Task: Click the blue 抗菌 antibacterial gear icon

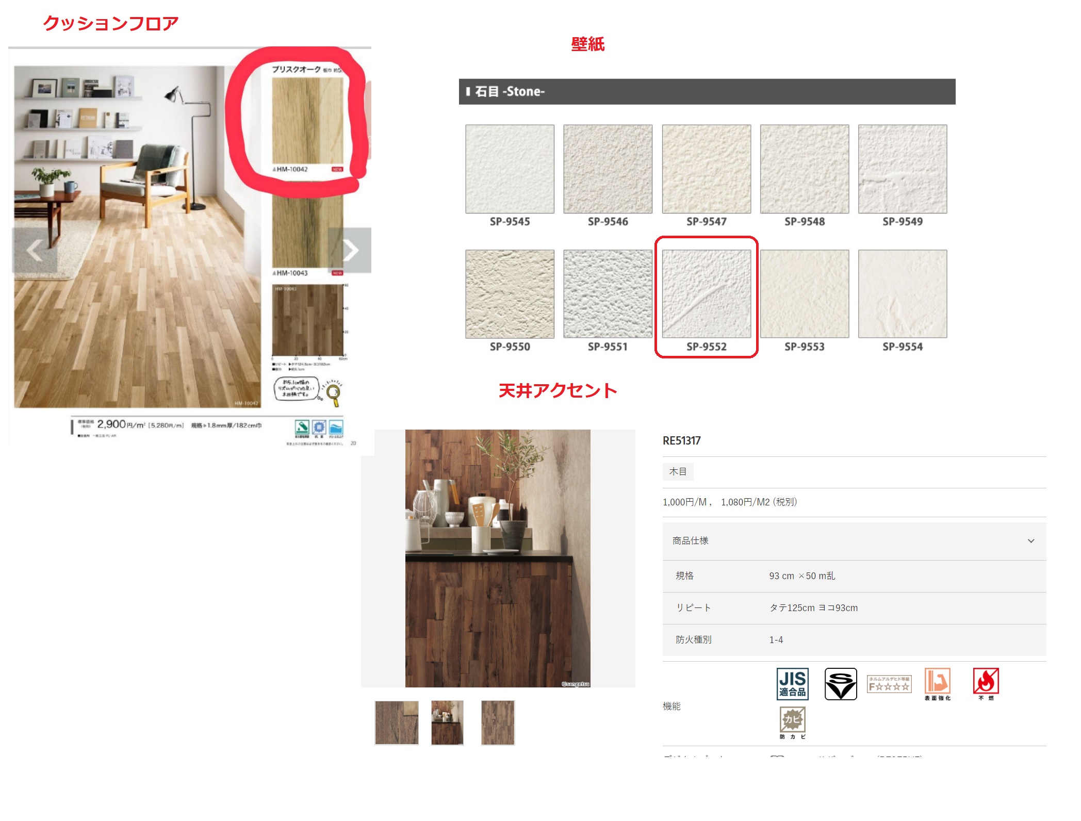Action: [x=319, y=428]
